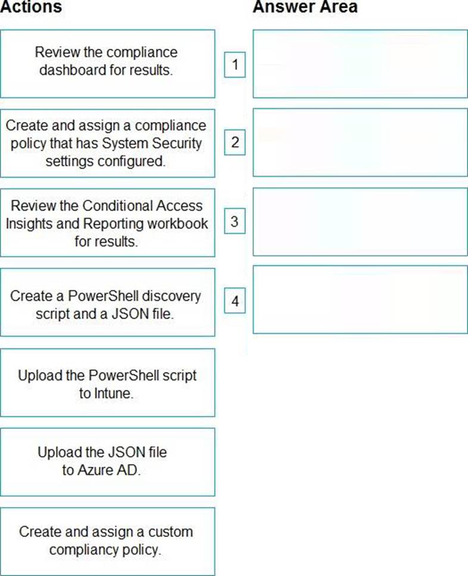
Task: Click the words 'to Azure AD.' in the upload action
Action: 102,470
